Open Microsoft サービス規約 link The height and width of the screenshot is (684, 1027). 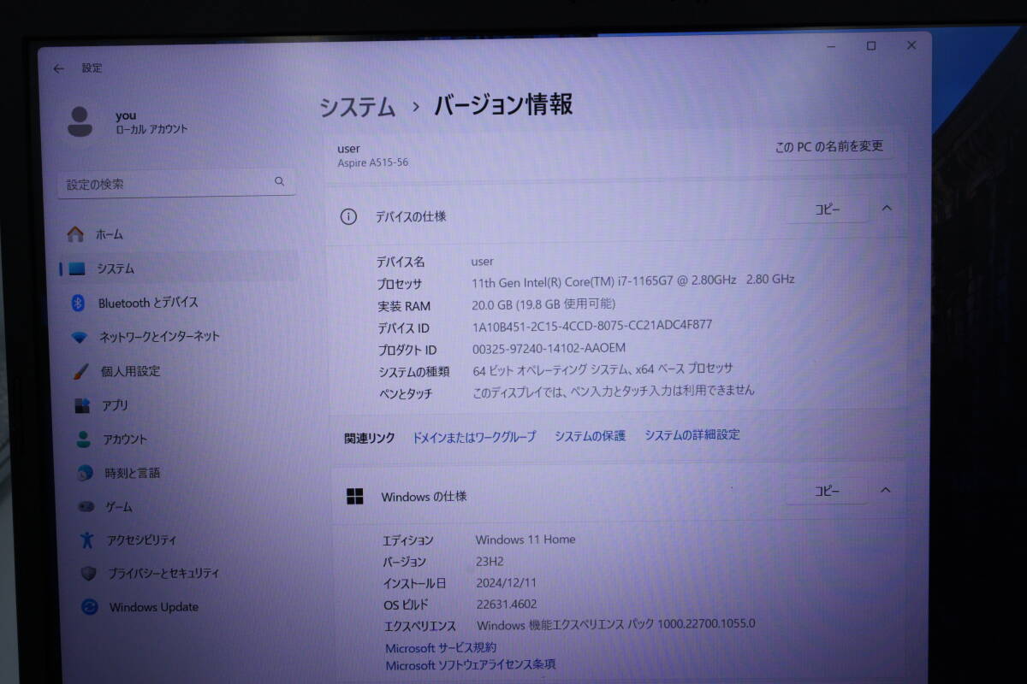(x=441, y=648)
